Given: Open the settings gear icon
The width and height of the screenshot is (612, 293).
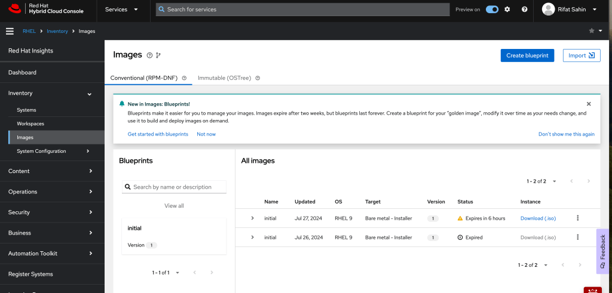Looking at the screenshot, I should (507, 10).
